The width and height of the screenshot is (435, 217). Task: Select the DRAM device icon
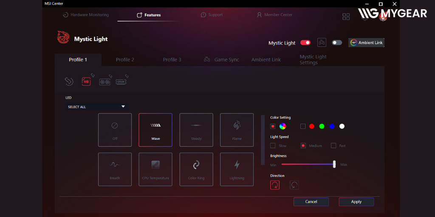(x=122, y=80)
